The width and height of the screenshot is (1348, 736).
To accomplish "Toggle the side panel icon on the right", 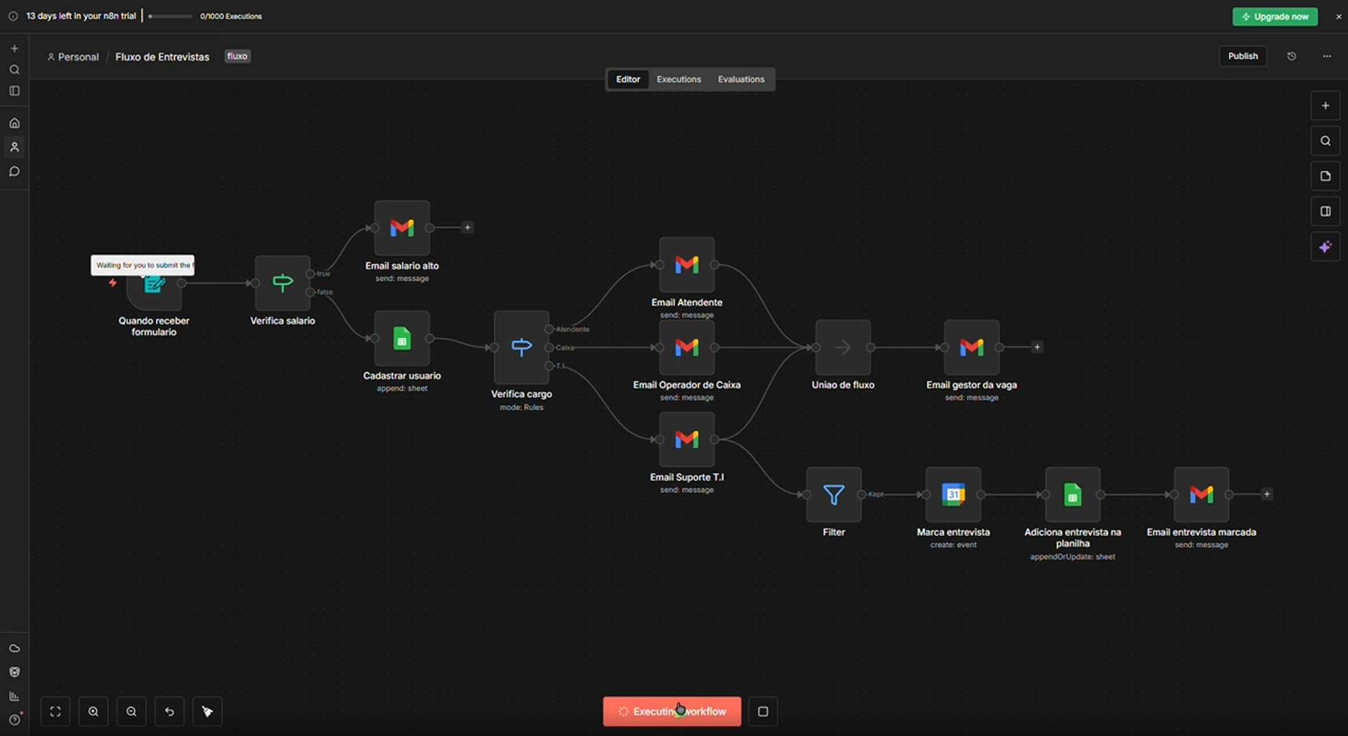I will click(x=1325, y=211).
